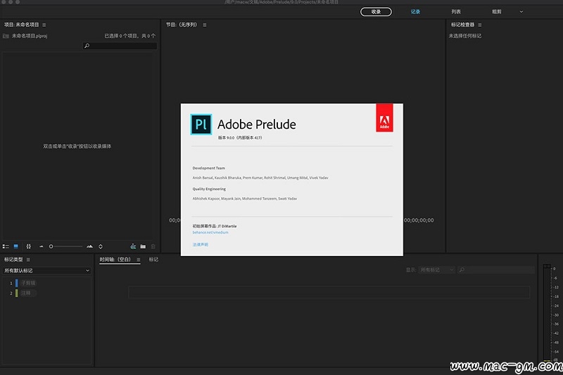Click the 标记类型 panel title
Screen dimensions: 563x375
coord(13,260)
